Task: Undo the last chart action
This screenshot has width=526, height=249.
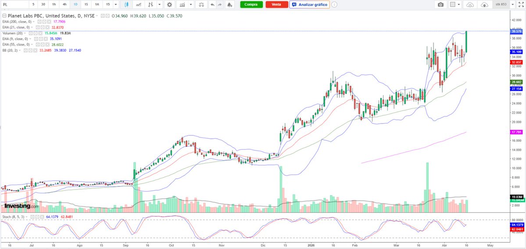Action: 212,5
